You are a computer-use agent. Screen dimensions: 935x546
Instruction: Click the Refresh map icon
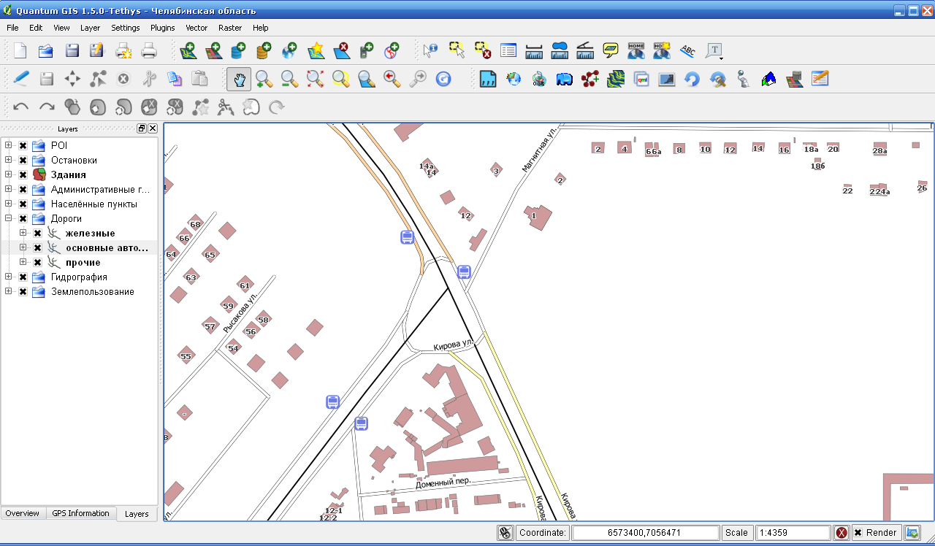(443, 79)
